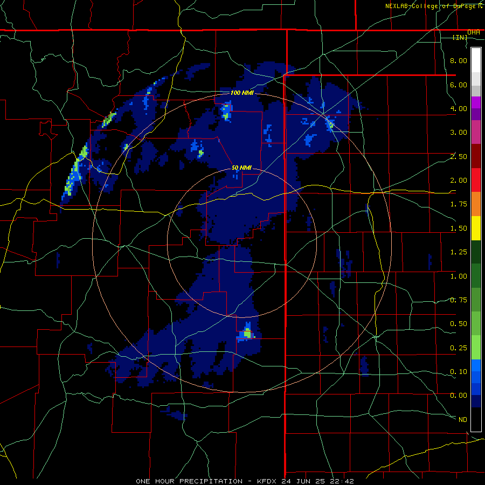Click the 0.50 legend value
The width and height of the screenshot is (485, 485).
[459, 324]
